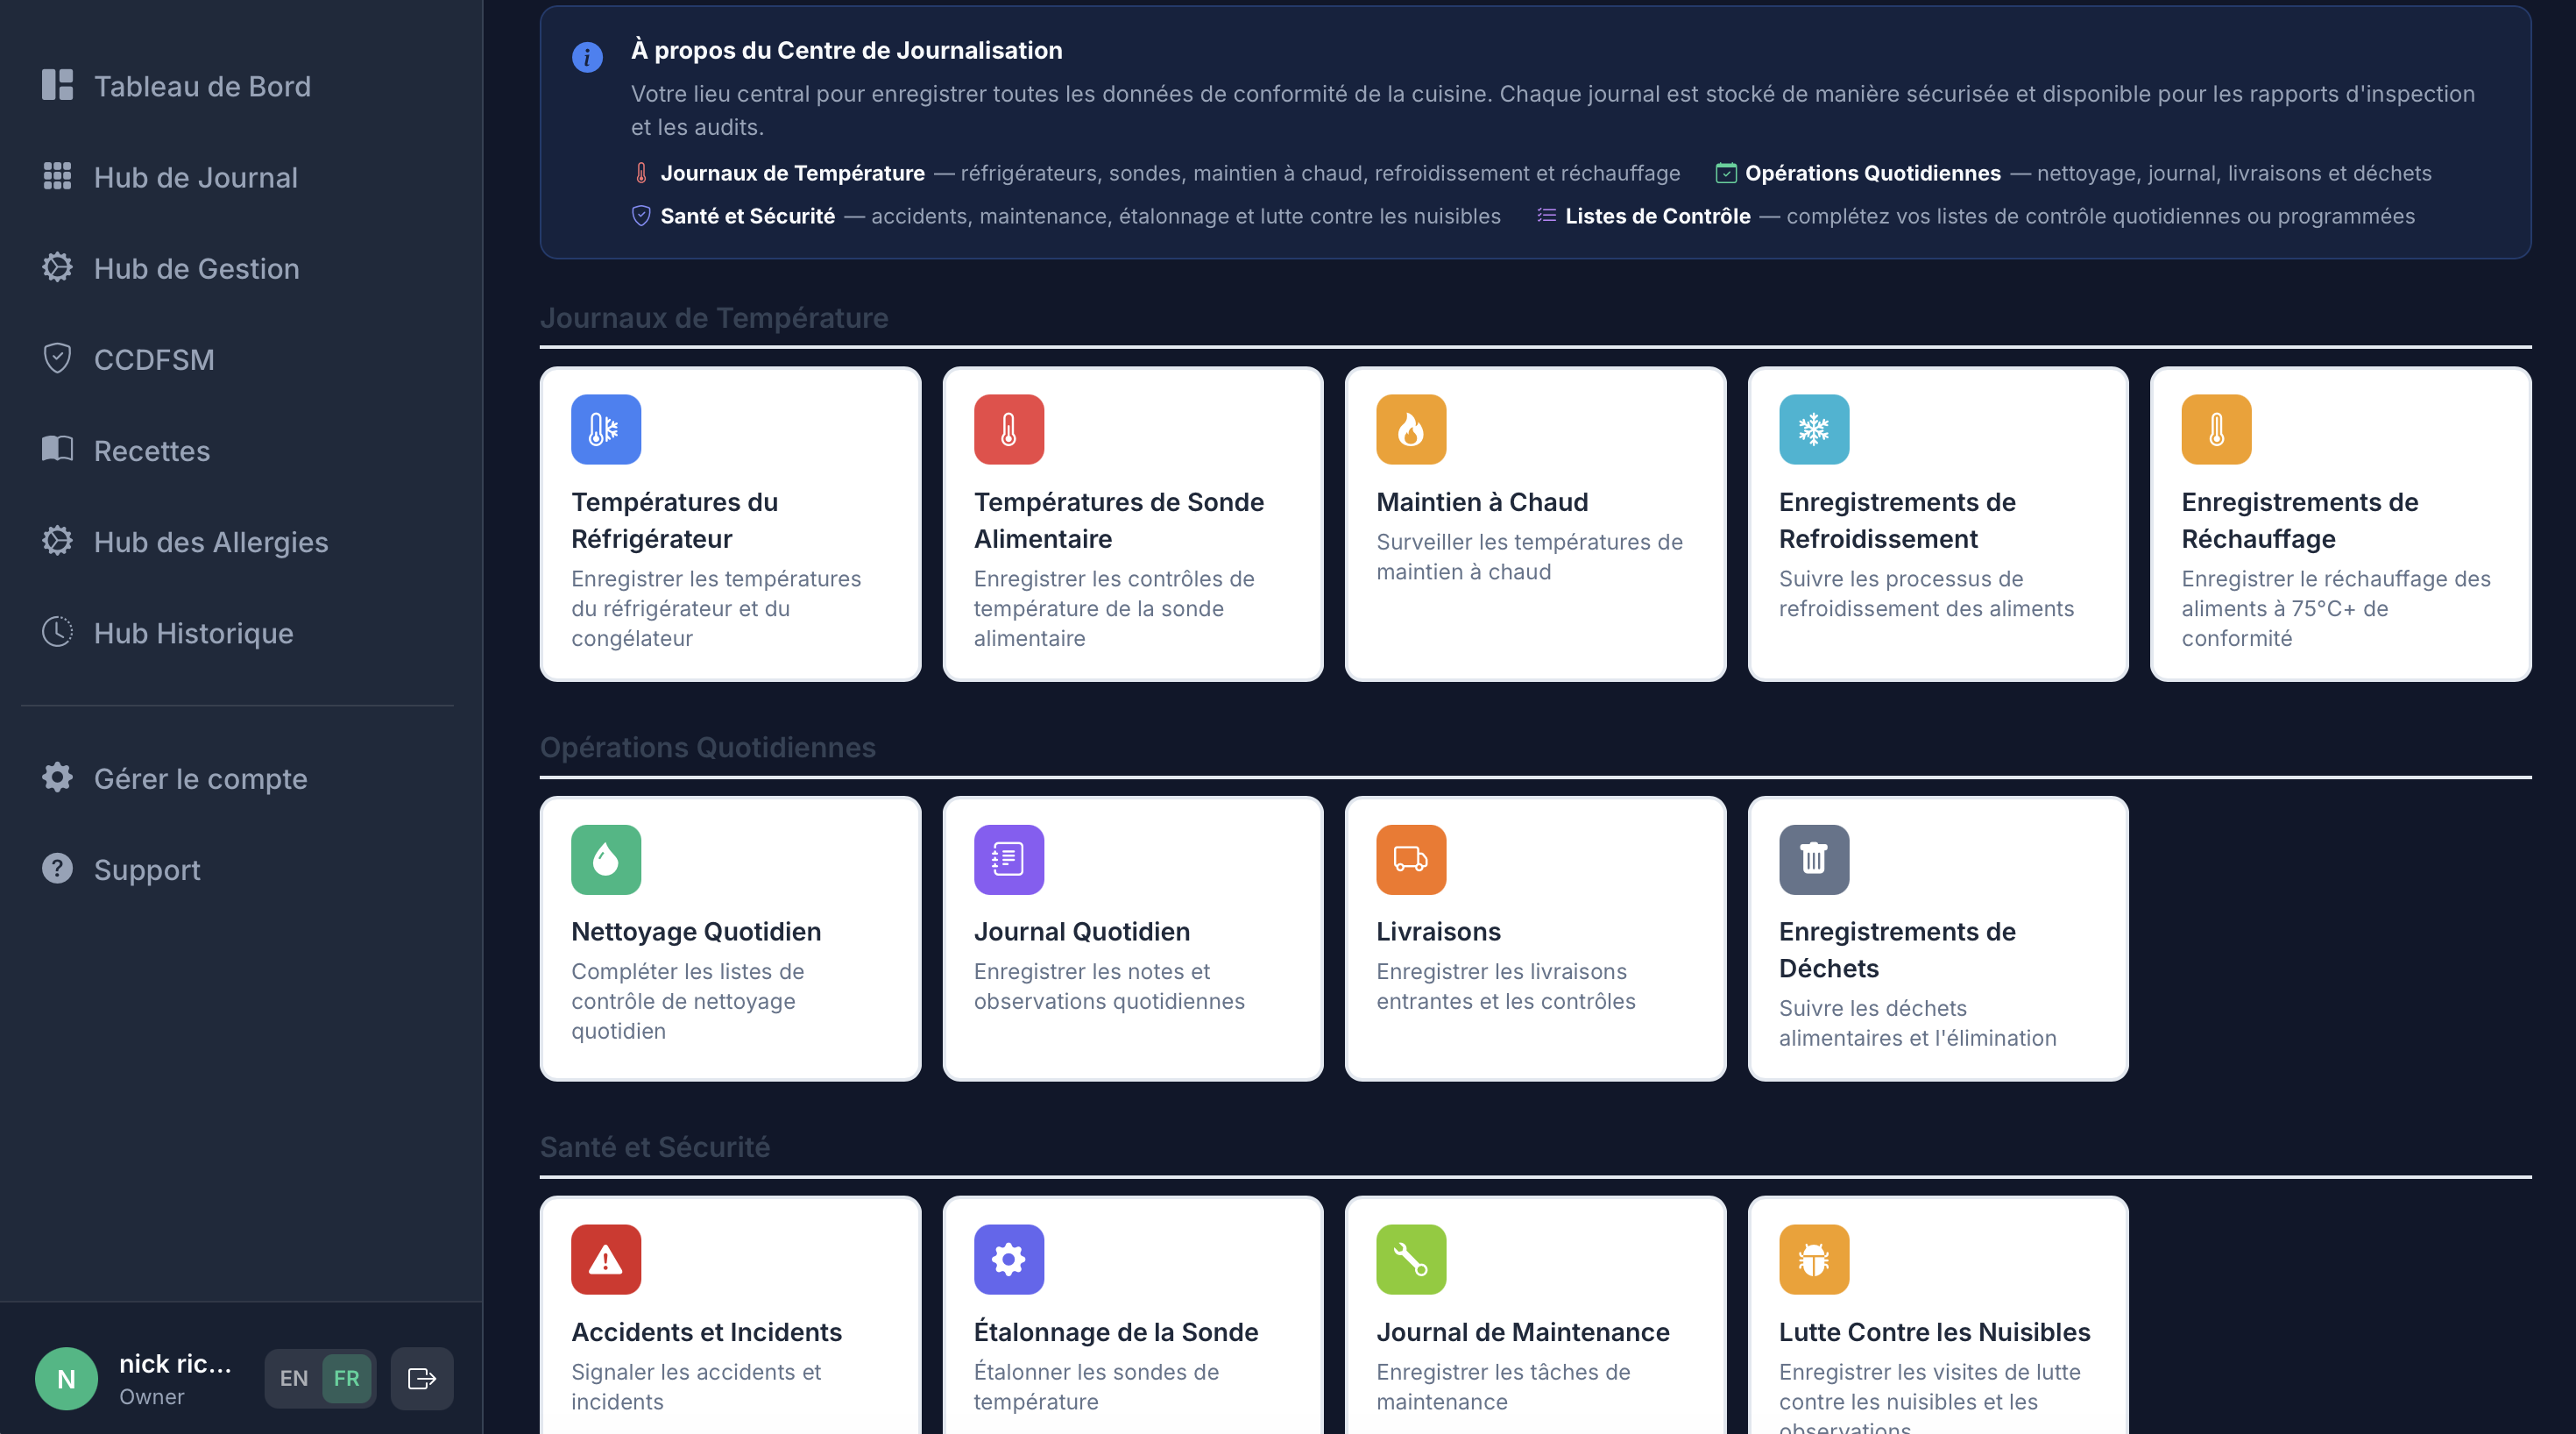Open the green wrench maintenance icon
The height and width of the screenshot is (1434, 2576).
coord(1411,1259)
